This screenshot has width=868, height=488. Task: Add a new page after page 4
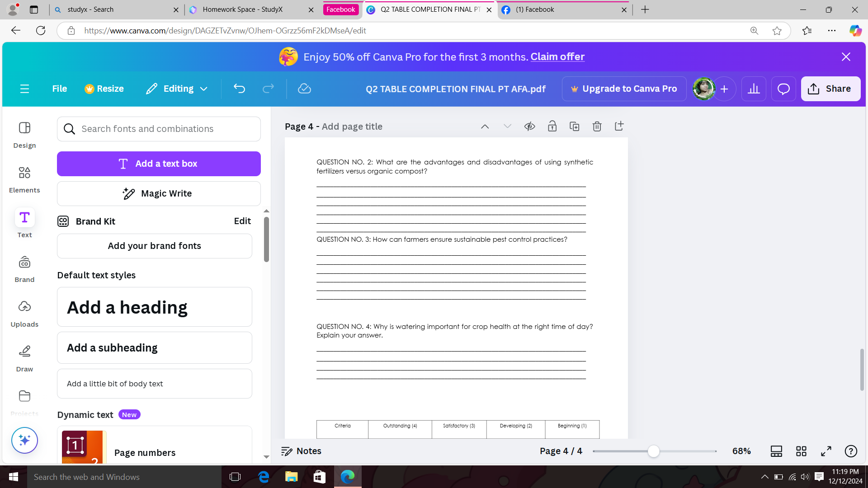(x=619, y=126)
